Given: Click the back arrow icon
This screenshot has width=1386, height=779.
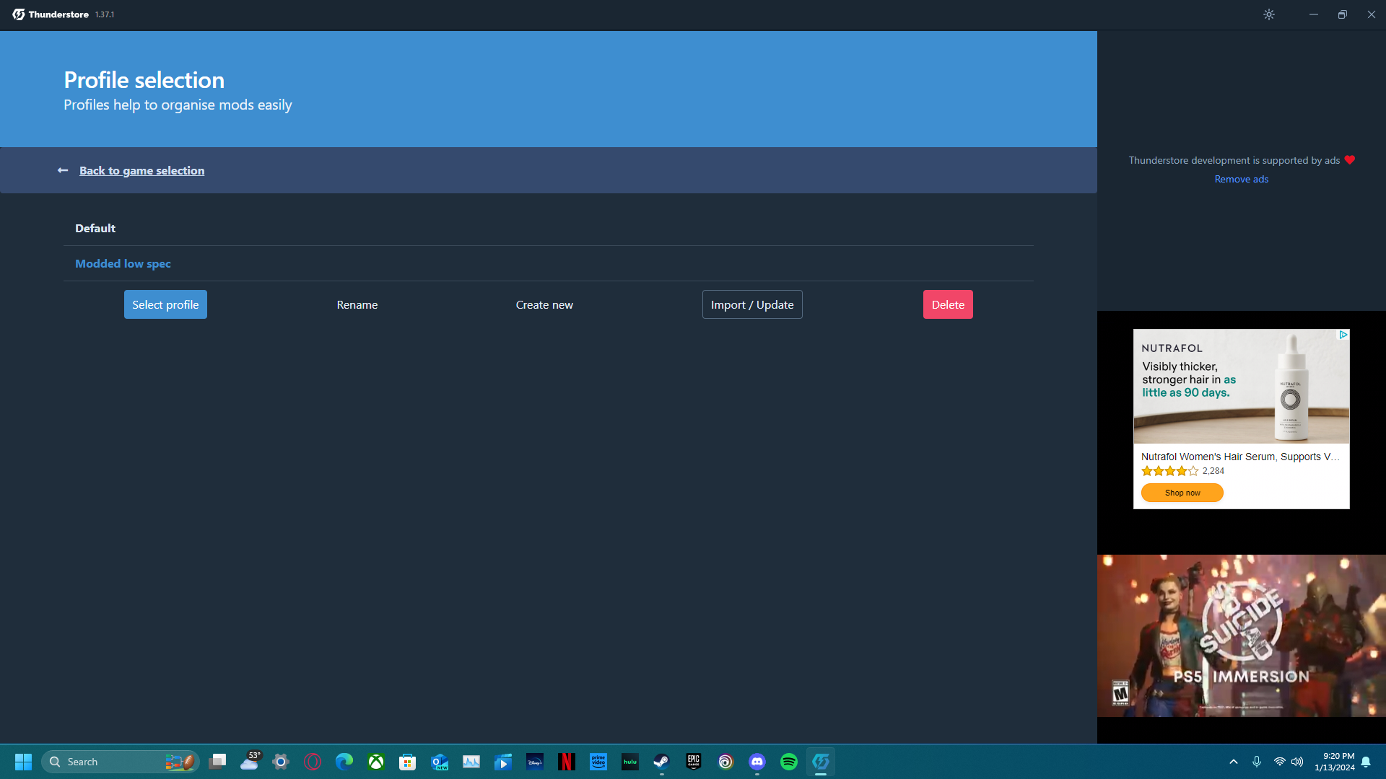Looking at the screenshot, I should coord(63,170).
